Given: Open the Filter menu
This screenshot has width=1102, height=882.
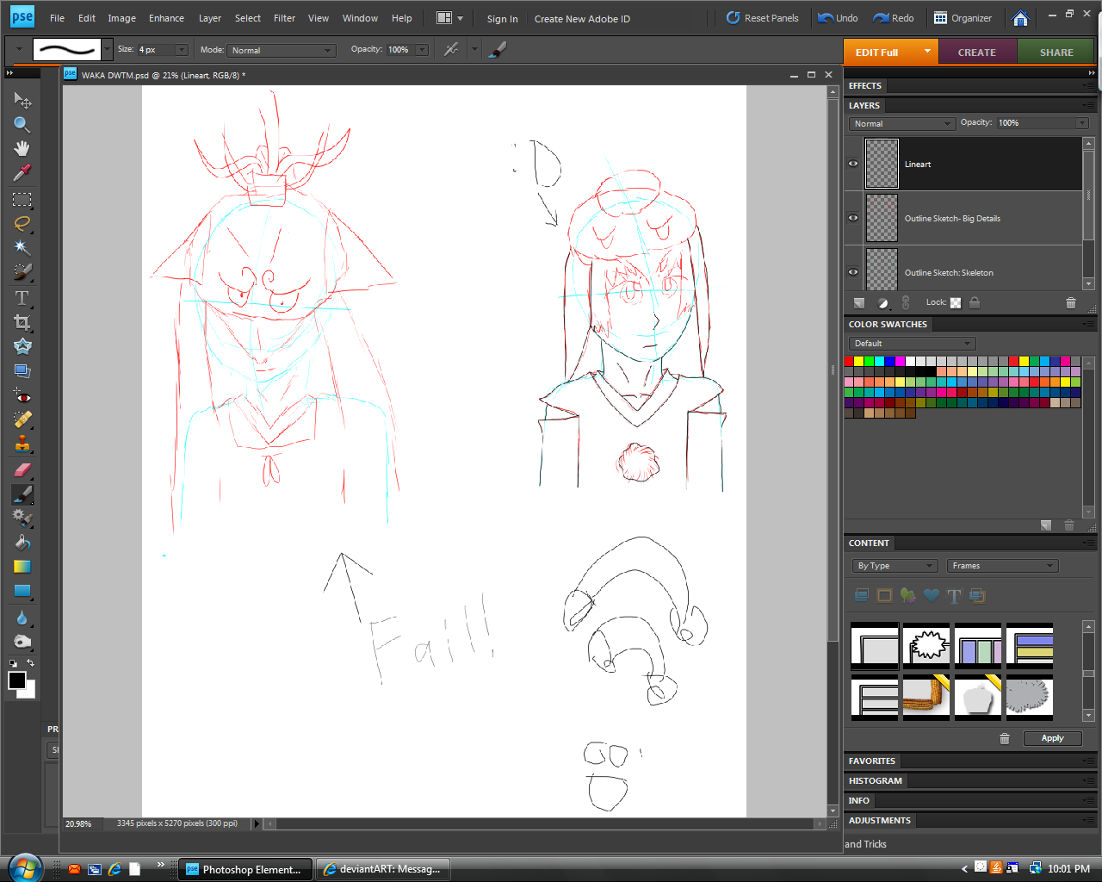Looking at the screenshot, I should click(284, 18).
